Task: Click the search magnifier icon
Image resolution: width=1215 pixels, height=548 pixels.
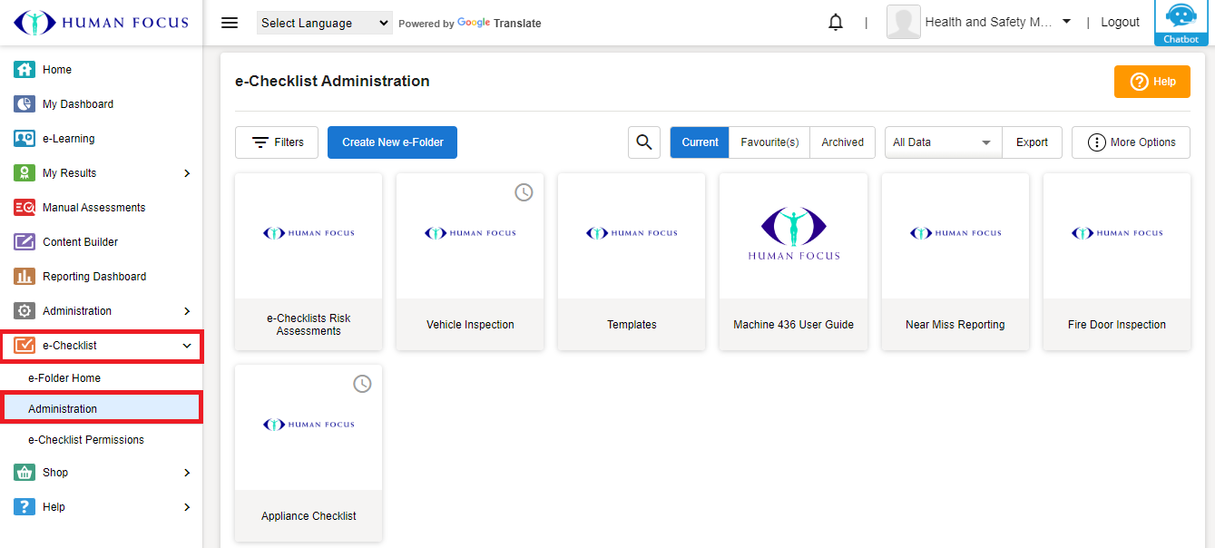Action: (x=644, y=142)
